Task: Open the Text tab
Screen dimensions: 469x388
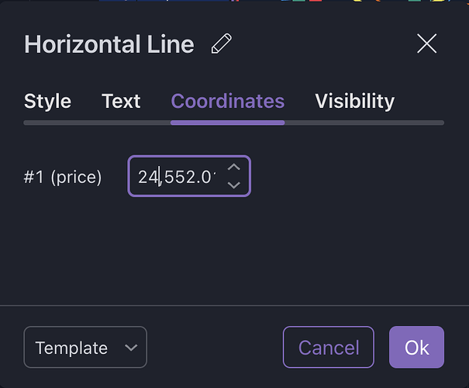Action: (x=121, y=101)
